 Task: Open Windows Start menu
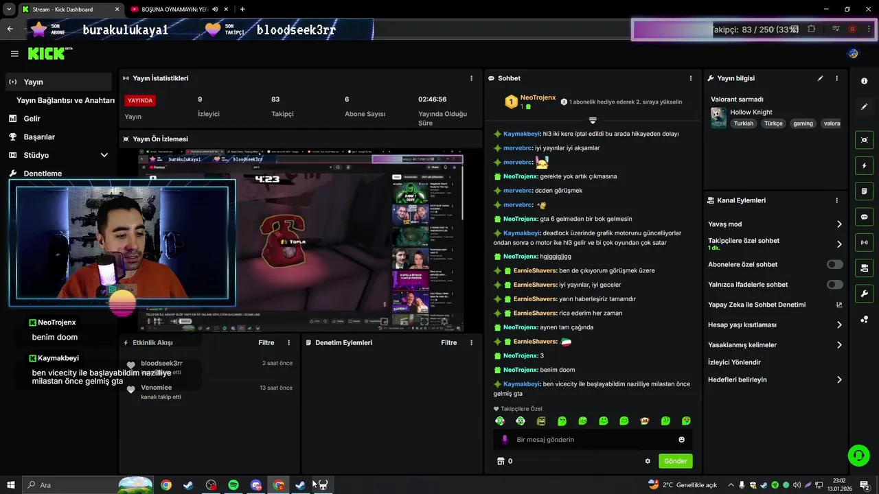click(11, 485)
